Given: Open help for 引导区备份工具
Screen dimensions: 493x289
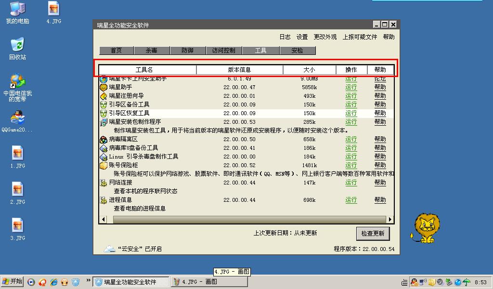Looking at the screenshot, I should click(x=380, y=105).
